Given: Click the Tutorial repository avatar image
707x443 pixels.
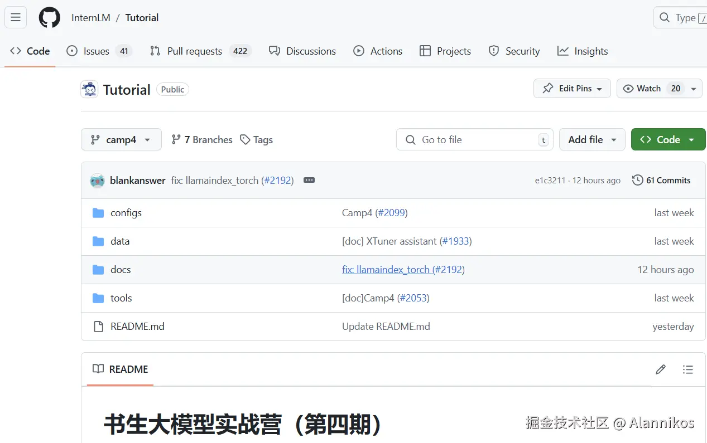Looking at the screenshot, I should pyautogui.click(x=89, y=89).
